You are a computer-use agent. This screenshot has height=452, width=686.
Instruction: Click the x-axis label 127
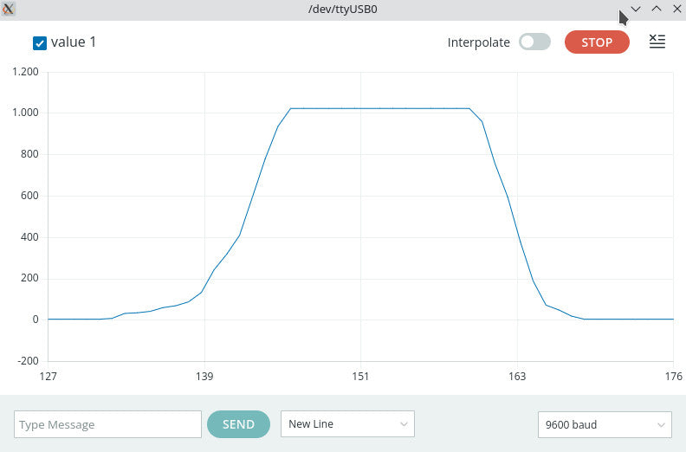pyautogui.click(x=49, y=377)
